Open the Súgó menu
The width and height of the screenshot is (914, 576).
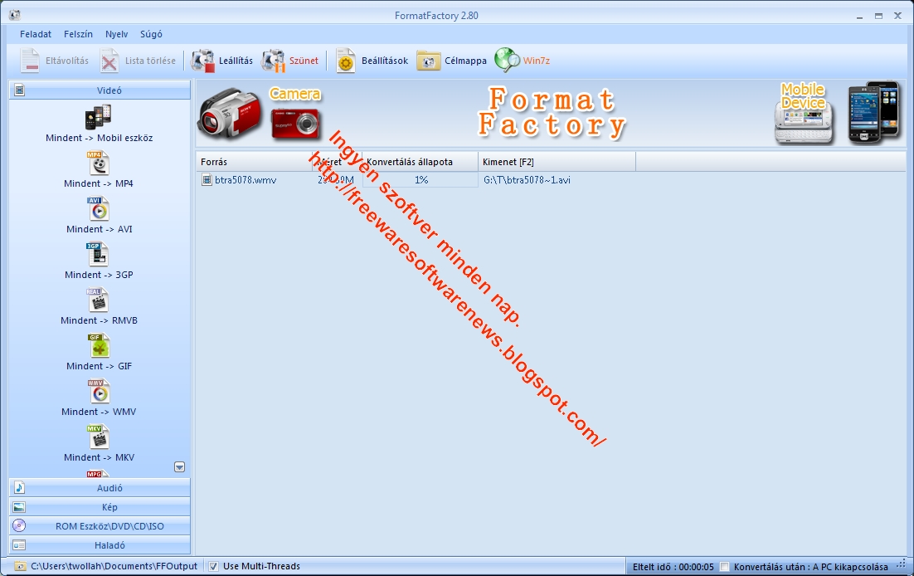pos(151,34)
